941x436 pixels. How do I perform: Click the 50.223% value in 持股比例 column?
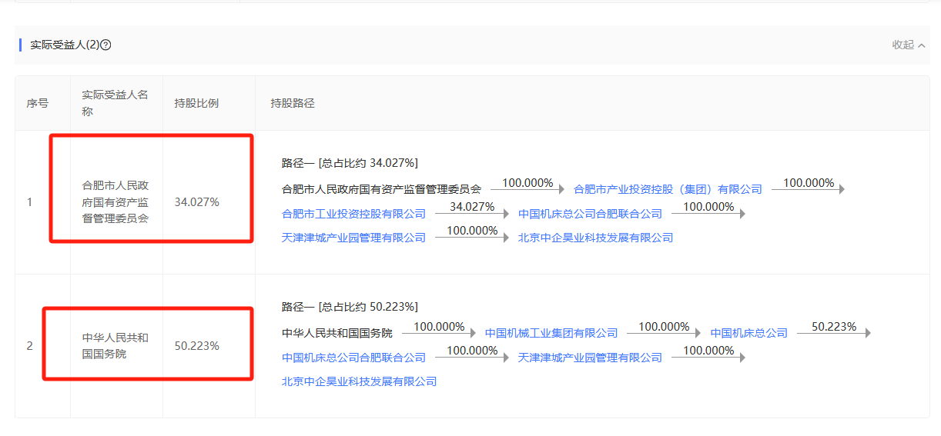(x=197, y=346)
